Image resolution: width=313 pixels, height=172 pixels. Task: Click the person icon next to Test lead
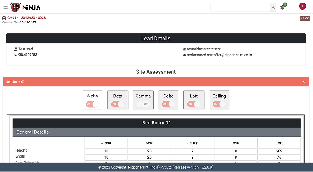point(16,49)
